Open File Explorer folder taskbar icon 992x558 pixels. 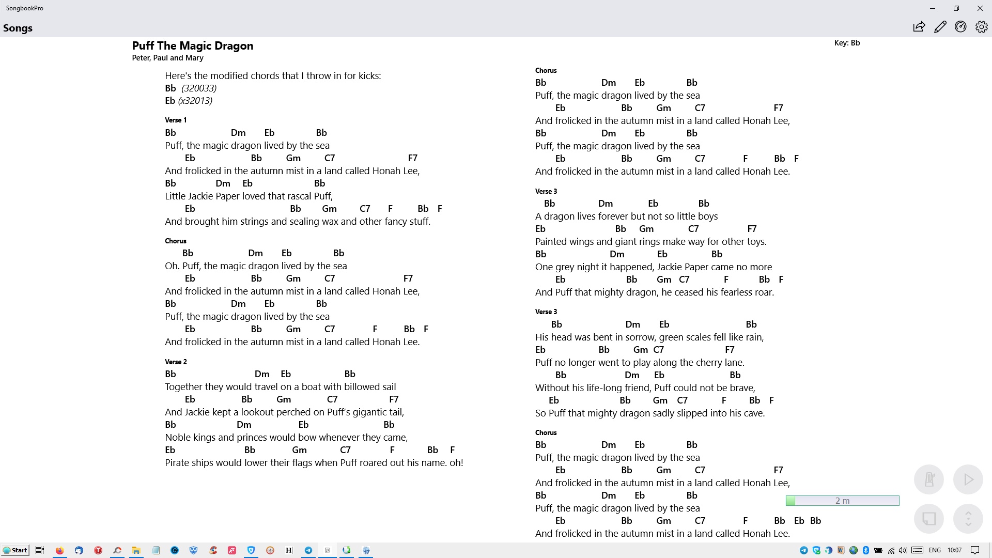pos(136,550)
